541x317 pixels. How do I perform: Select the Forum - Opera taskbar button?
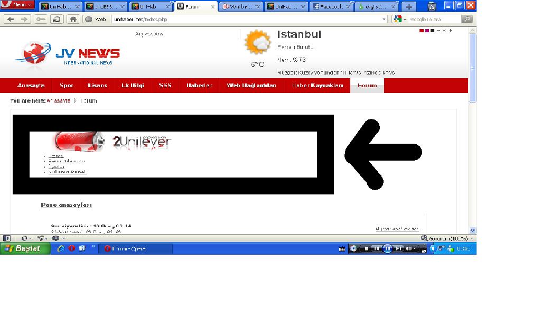point(136,248)
